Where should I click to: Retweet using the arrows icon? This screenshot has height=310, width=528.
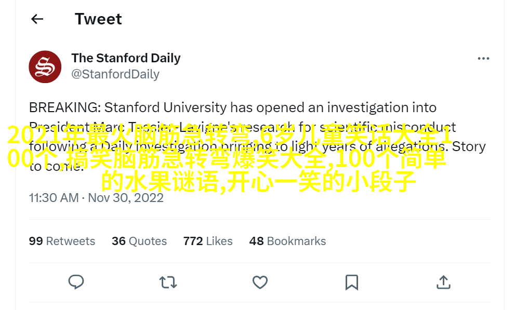pos(168,282)
